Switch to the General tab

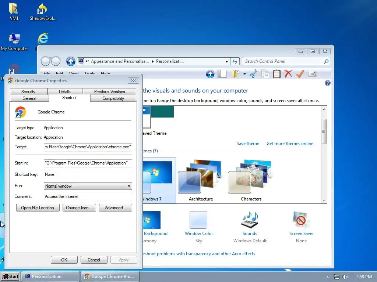point(29,98)
